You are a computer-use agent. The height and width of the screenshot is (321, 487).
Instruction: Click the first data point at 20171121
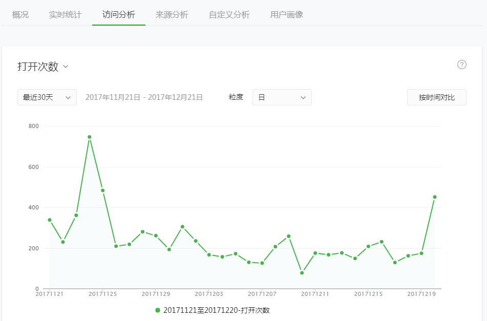(50, 220)
